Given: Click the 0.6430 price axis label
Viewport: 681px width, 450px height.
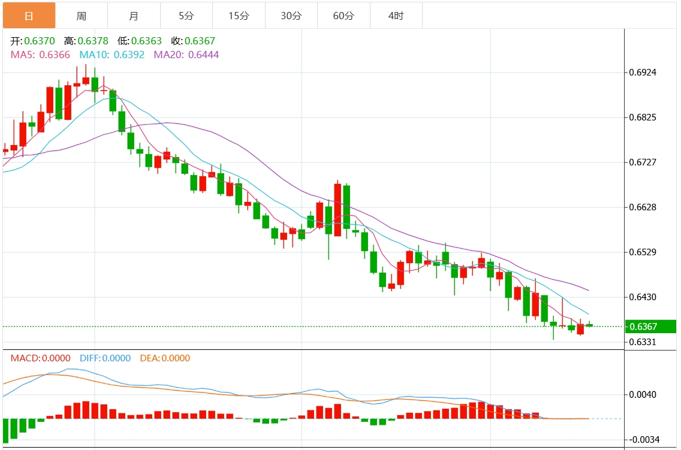Looking at the screenshot, I should (643, 297).
